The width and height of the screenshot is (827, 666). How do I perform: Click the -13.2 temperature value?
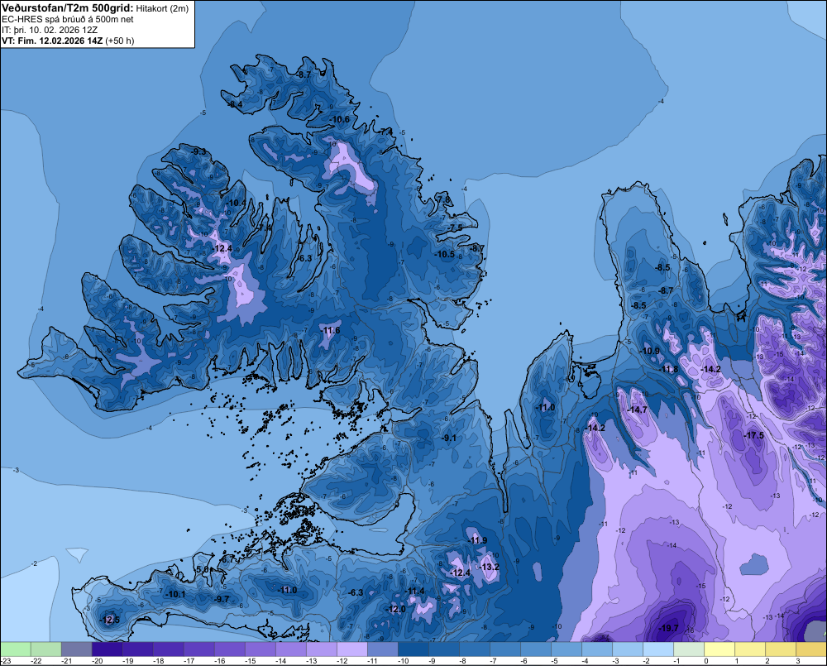(489, 567)
